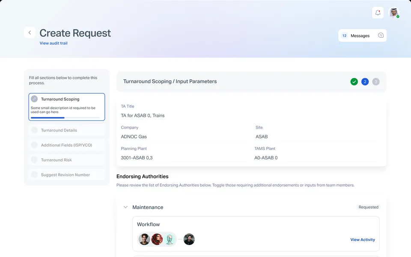Click the pencil icon on Turnaround Scoping
This screenshot has height=257, width=411.
34,99
